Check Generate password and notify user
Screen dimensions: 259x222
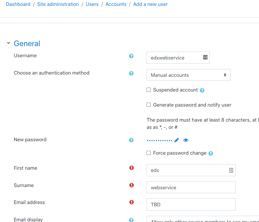(149, 105)
